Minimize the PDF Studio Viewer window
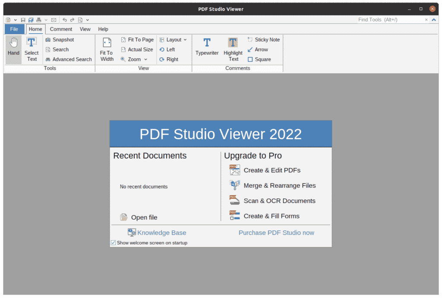Viewport: 442px width, 298px height. point(409,9)
